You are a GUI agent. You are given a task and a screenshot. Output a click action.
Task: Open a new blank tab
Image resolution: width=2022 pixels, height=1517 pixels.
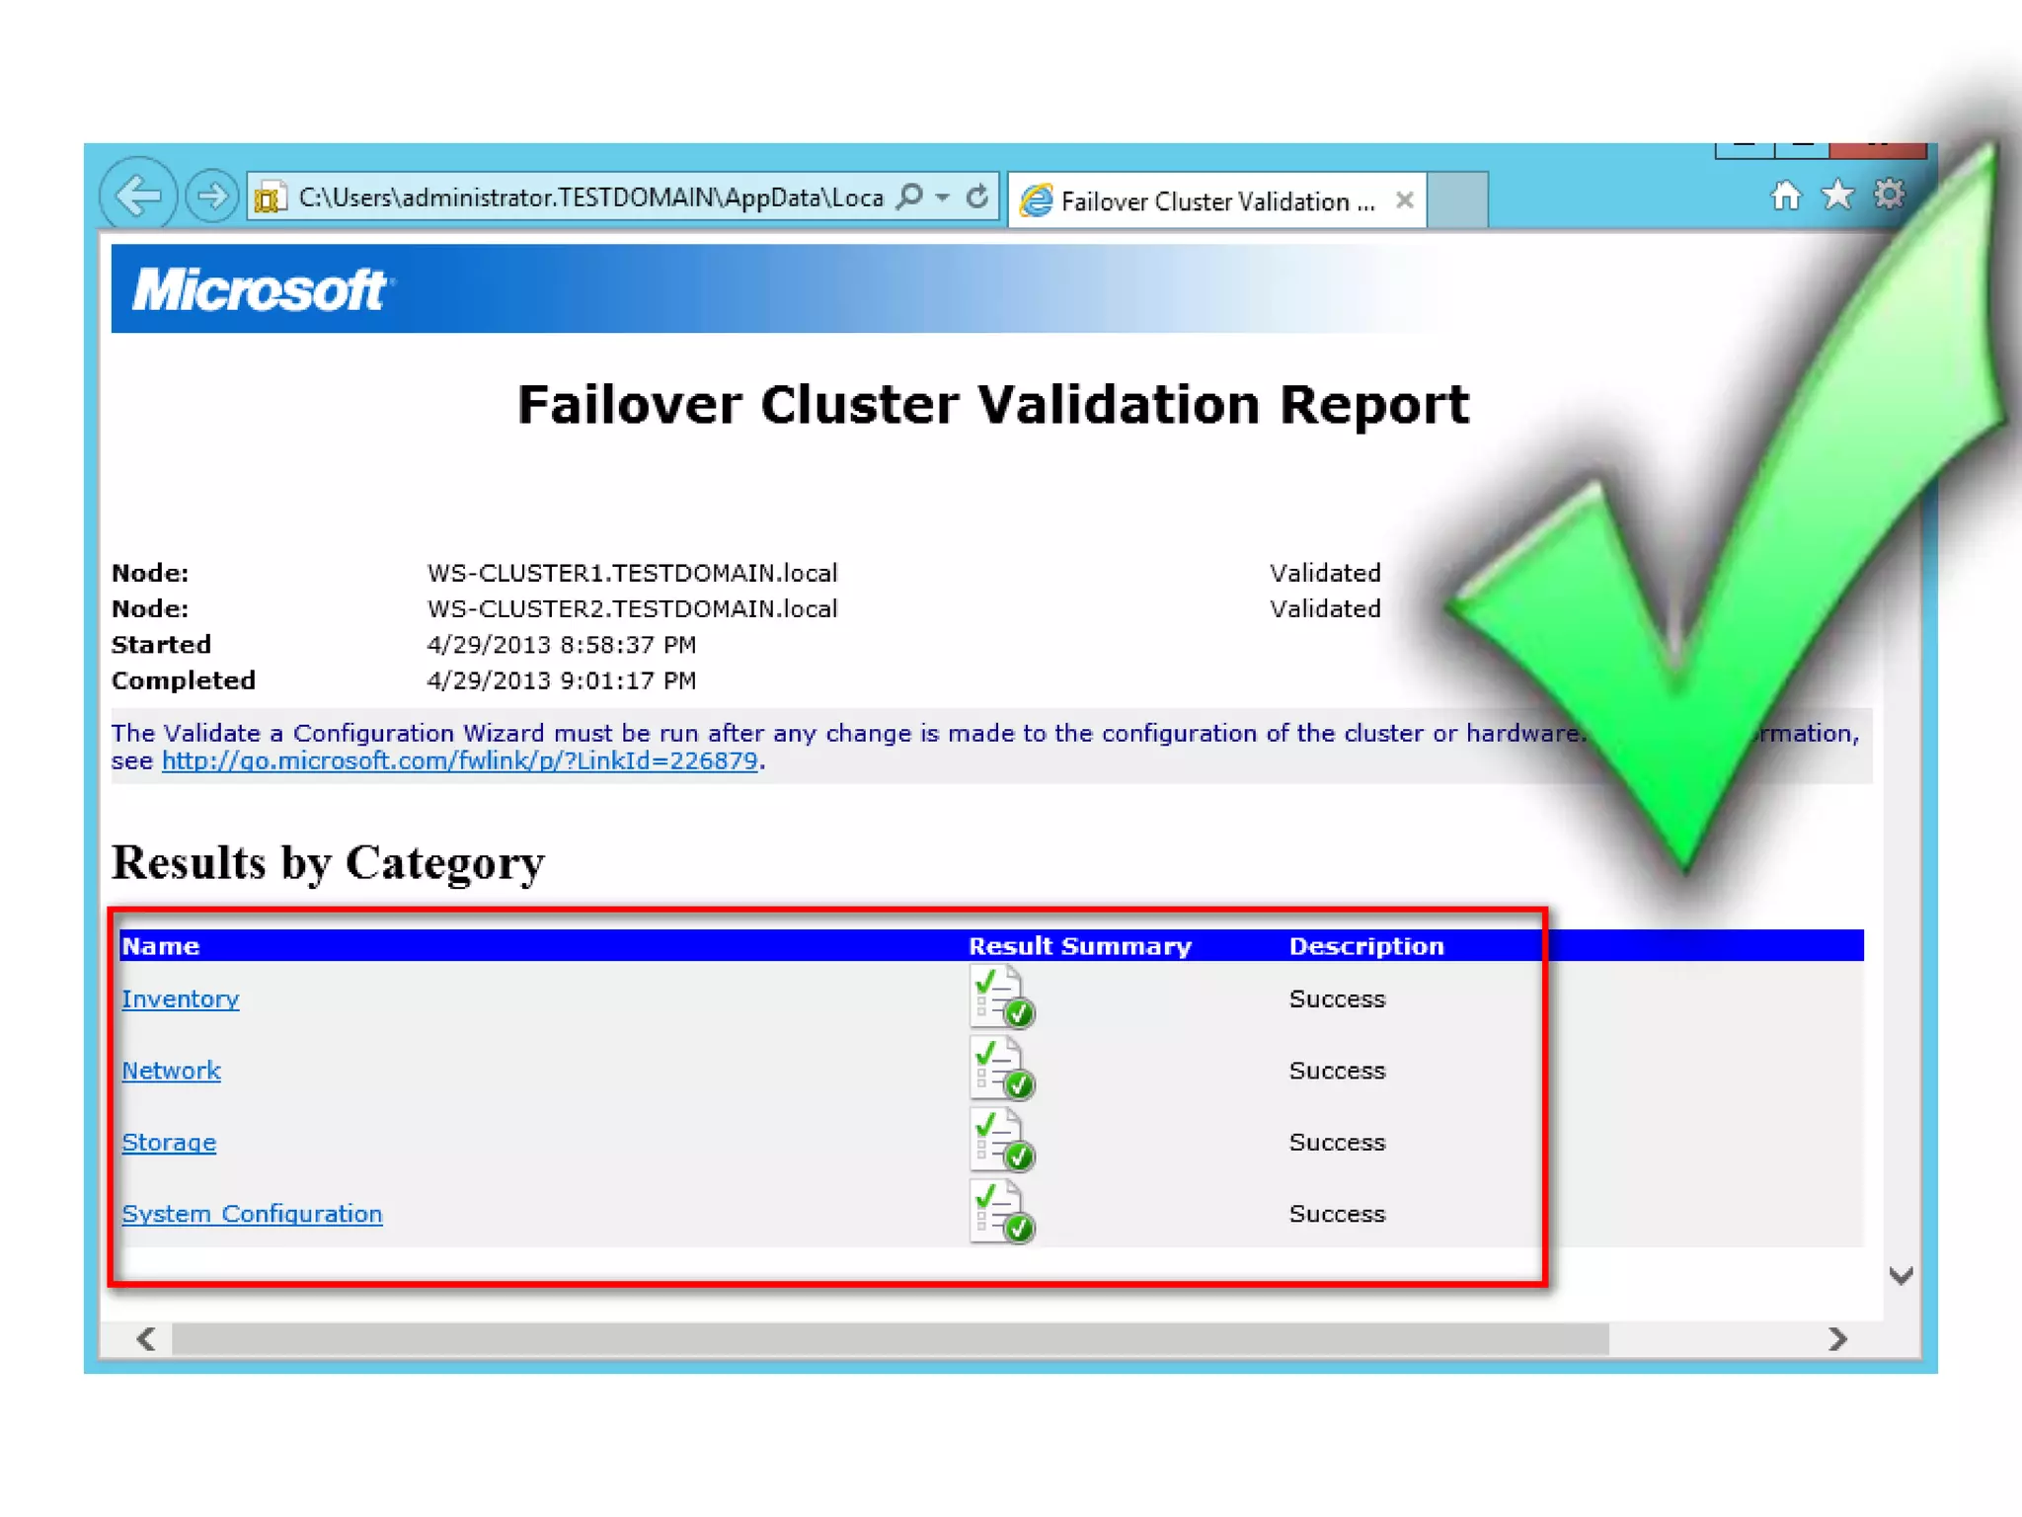click(x=1457, y=200)
